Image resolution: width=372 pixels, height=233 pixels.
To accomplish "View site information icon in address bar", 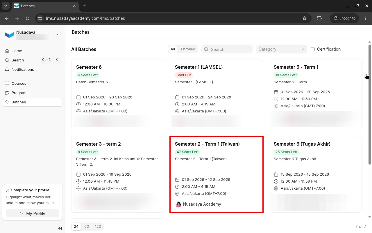I will pyautogui.click(x=40, y=18).
